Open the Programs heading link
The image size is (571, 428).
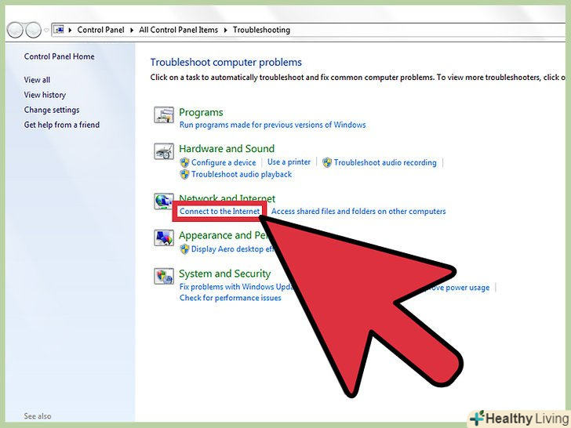coord(201,112)
